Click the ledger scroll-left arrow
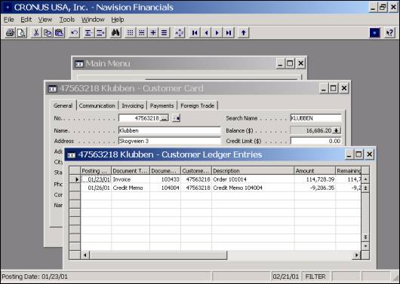This screenshot has height=284, width=400. tap(85, 255)
